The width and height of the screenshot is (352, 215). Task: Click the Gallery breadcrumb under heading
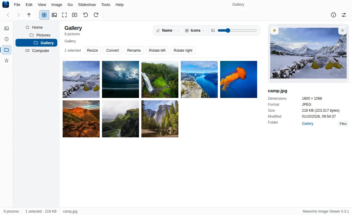click(x=70, y=41)
